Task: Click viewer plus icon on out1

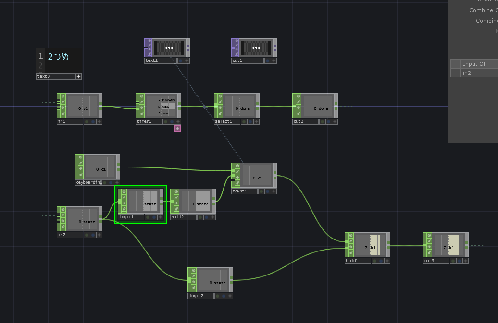Action: coord(274,61)
